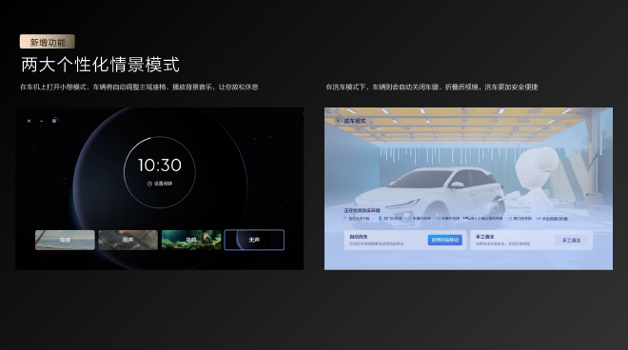The width and height of the screenshot is (628, 350).
Task: Close the nap mode screen with the X
Action: pos(29,121)
